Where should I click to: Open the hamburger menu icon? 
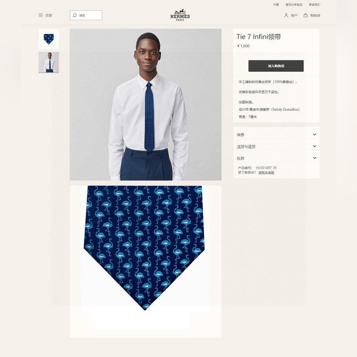point(41,15)
